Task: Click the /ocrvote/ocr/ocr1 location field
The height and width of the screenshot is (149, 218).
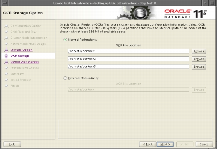Action: point(128,51)
